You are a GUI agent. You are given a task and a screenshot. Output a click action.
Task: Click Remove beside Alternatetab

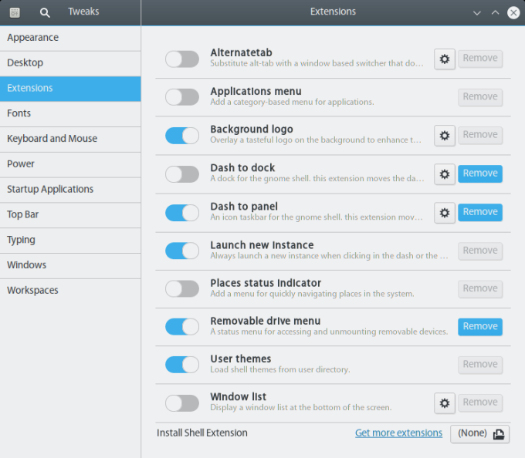480,59
